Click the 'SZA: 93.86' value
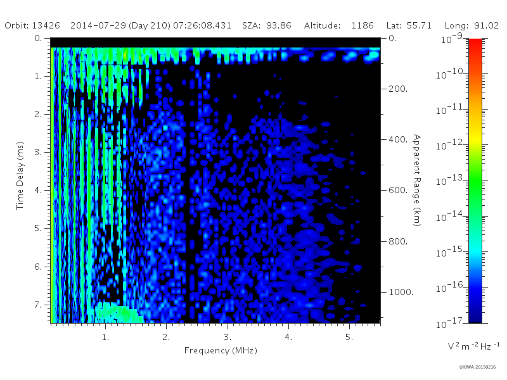The width and height of the screenshot is (507, 380). click(x=267, y=25)
